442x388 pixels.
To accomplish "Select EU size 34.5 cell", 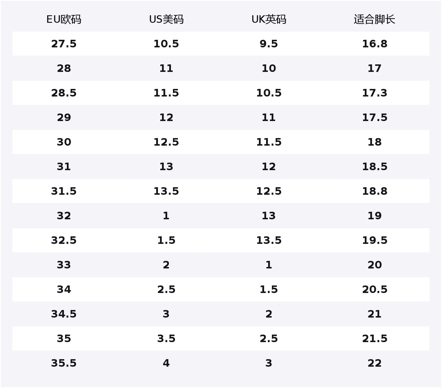I will point(64,314).
